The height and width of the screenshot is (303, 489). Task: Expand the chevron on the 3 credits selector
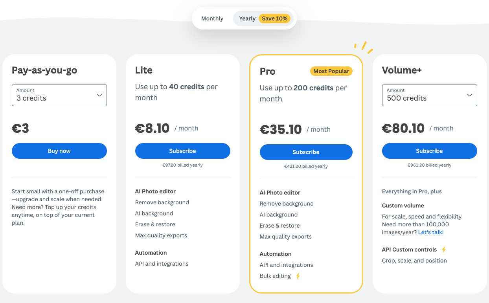coord(100,95)
